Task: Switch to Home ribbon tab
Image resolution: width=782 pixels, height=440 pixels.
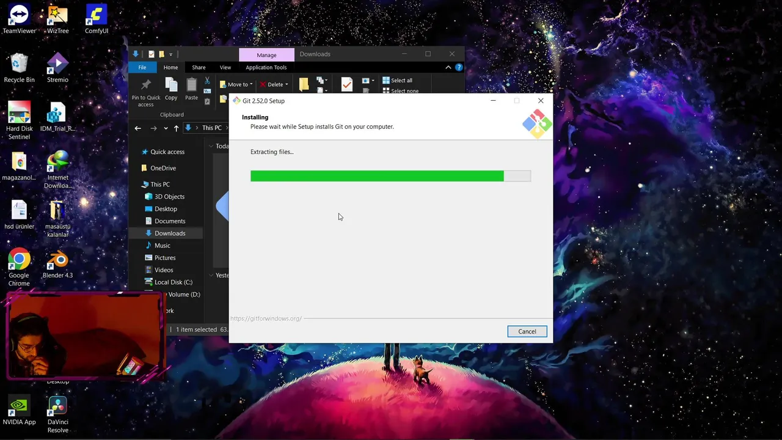Action: click(171, 67)
